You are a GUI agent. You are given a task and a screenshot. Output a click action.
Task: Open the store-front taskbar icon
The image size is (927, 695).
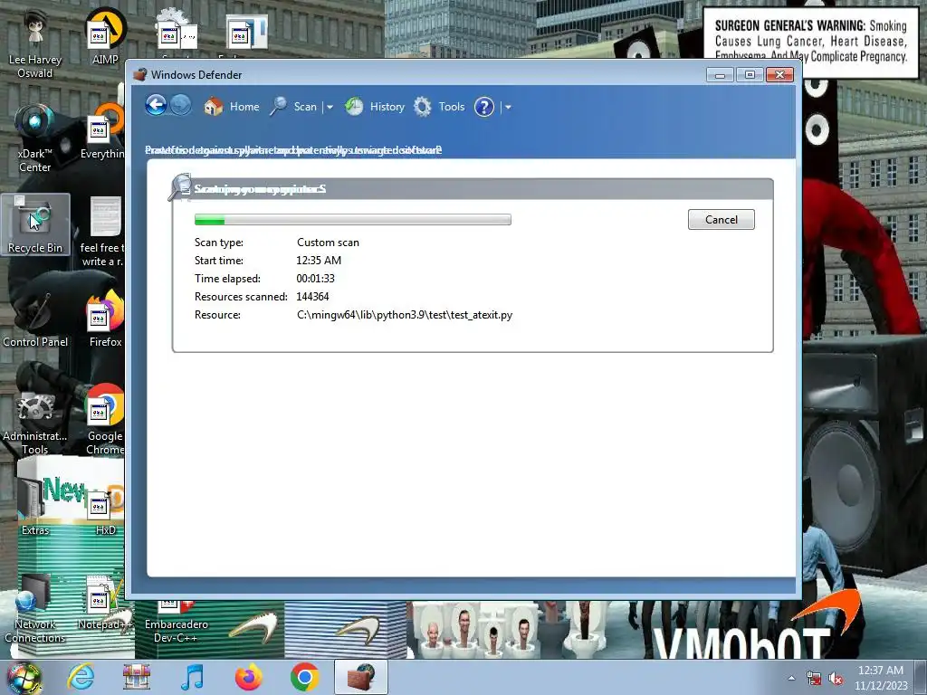(136, 677)
